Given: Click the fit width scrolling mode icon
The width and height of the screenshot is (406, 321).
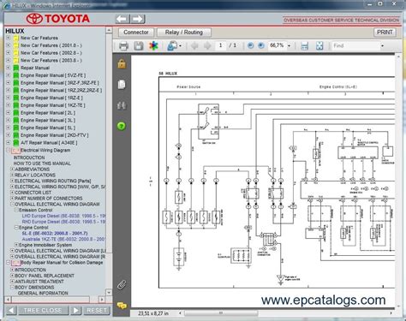Looking at the screenshot, I should (304, 45).
